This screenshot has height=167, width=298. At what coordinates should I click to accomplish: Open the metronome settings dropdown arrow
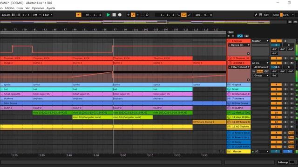pos(40,15)
